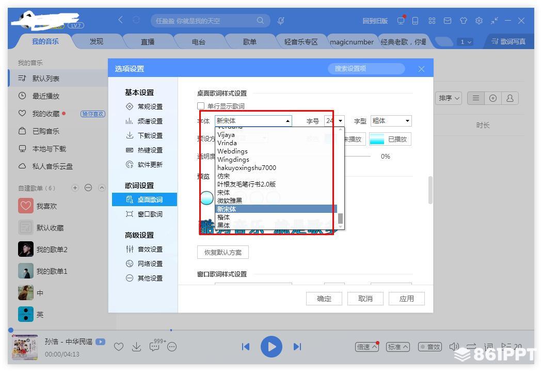Open the mobile phone icon
Screen dimensions: 542x372
point(415,21)
